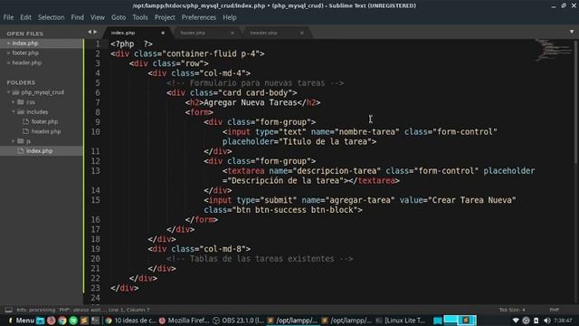579x326 pixels.
Task: Collapse the php_mysql_crud folder
Action: pyautogui.click(x=8, y=92)
